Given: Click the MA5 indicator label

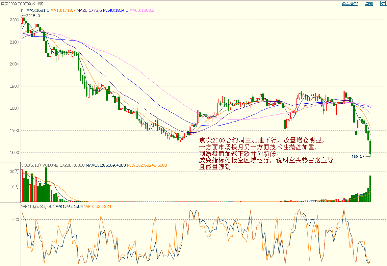Looking at the screenshot, I should pos(37,10).
